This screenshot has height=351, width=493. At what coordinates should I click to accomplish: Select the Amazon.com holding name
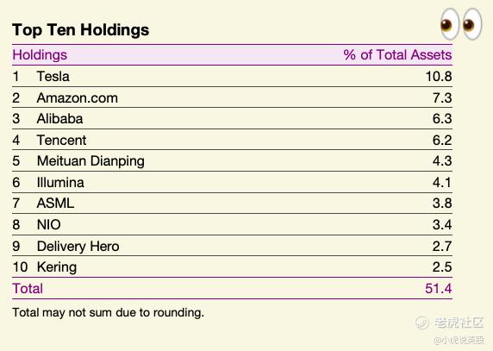(78, 97)
